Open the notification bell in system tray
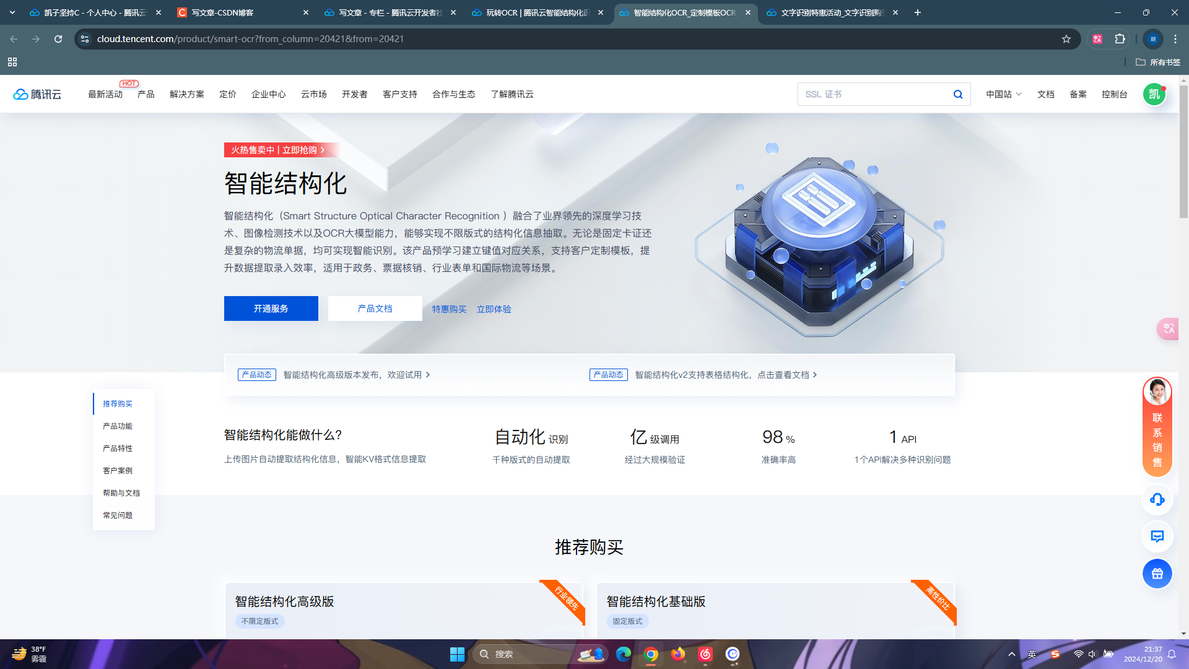1189x669 pixels. point(1172,654)
